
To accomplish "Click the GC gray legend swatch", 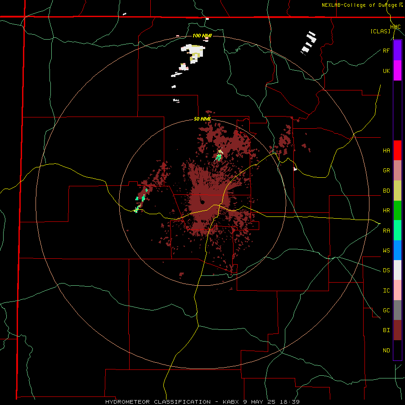I will click(x=397, y=310).
